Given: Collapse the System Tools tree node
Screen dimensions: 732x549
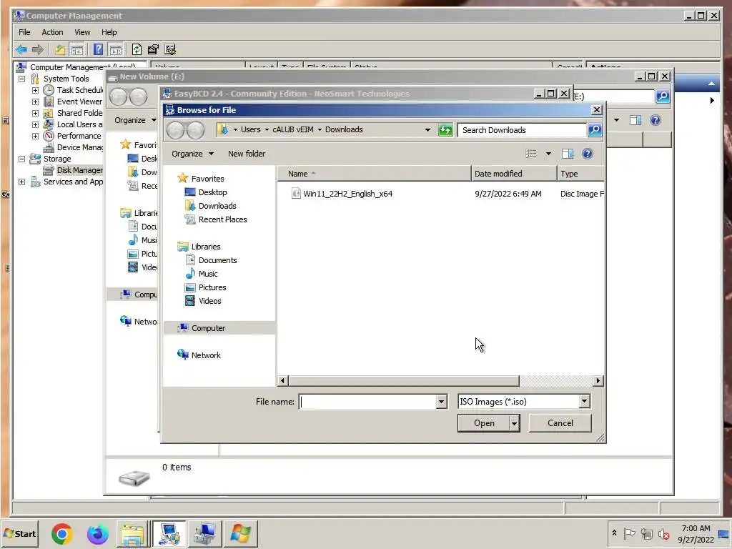Looking at the screenshot, I should (22, 79).
